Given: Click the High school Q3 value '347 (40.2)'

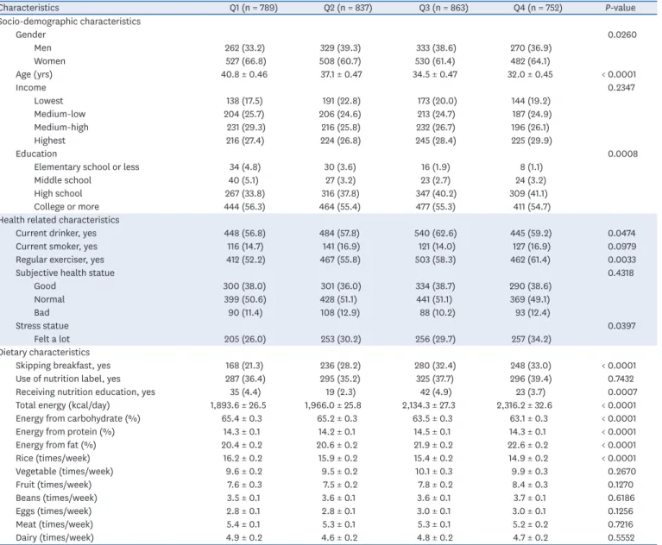Looking at the screenshot, I should [435, 194].
